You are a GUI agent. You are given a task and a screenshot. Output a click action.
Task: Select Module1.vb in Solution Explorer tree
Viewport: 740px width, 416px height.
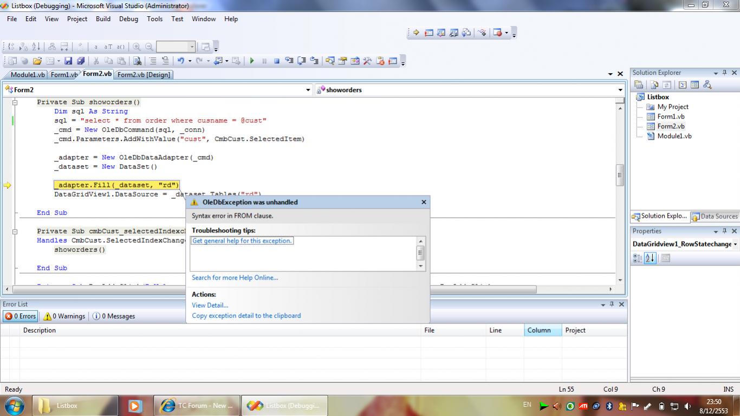[x=674, y=136]
